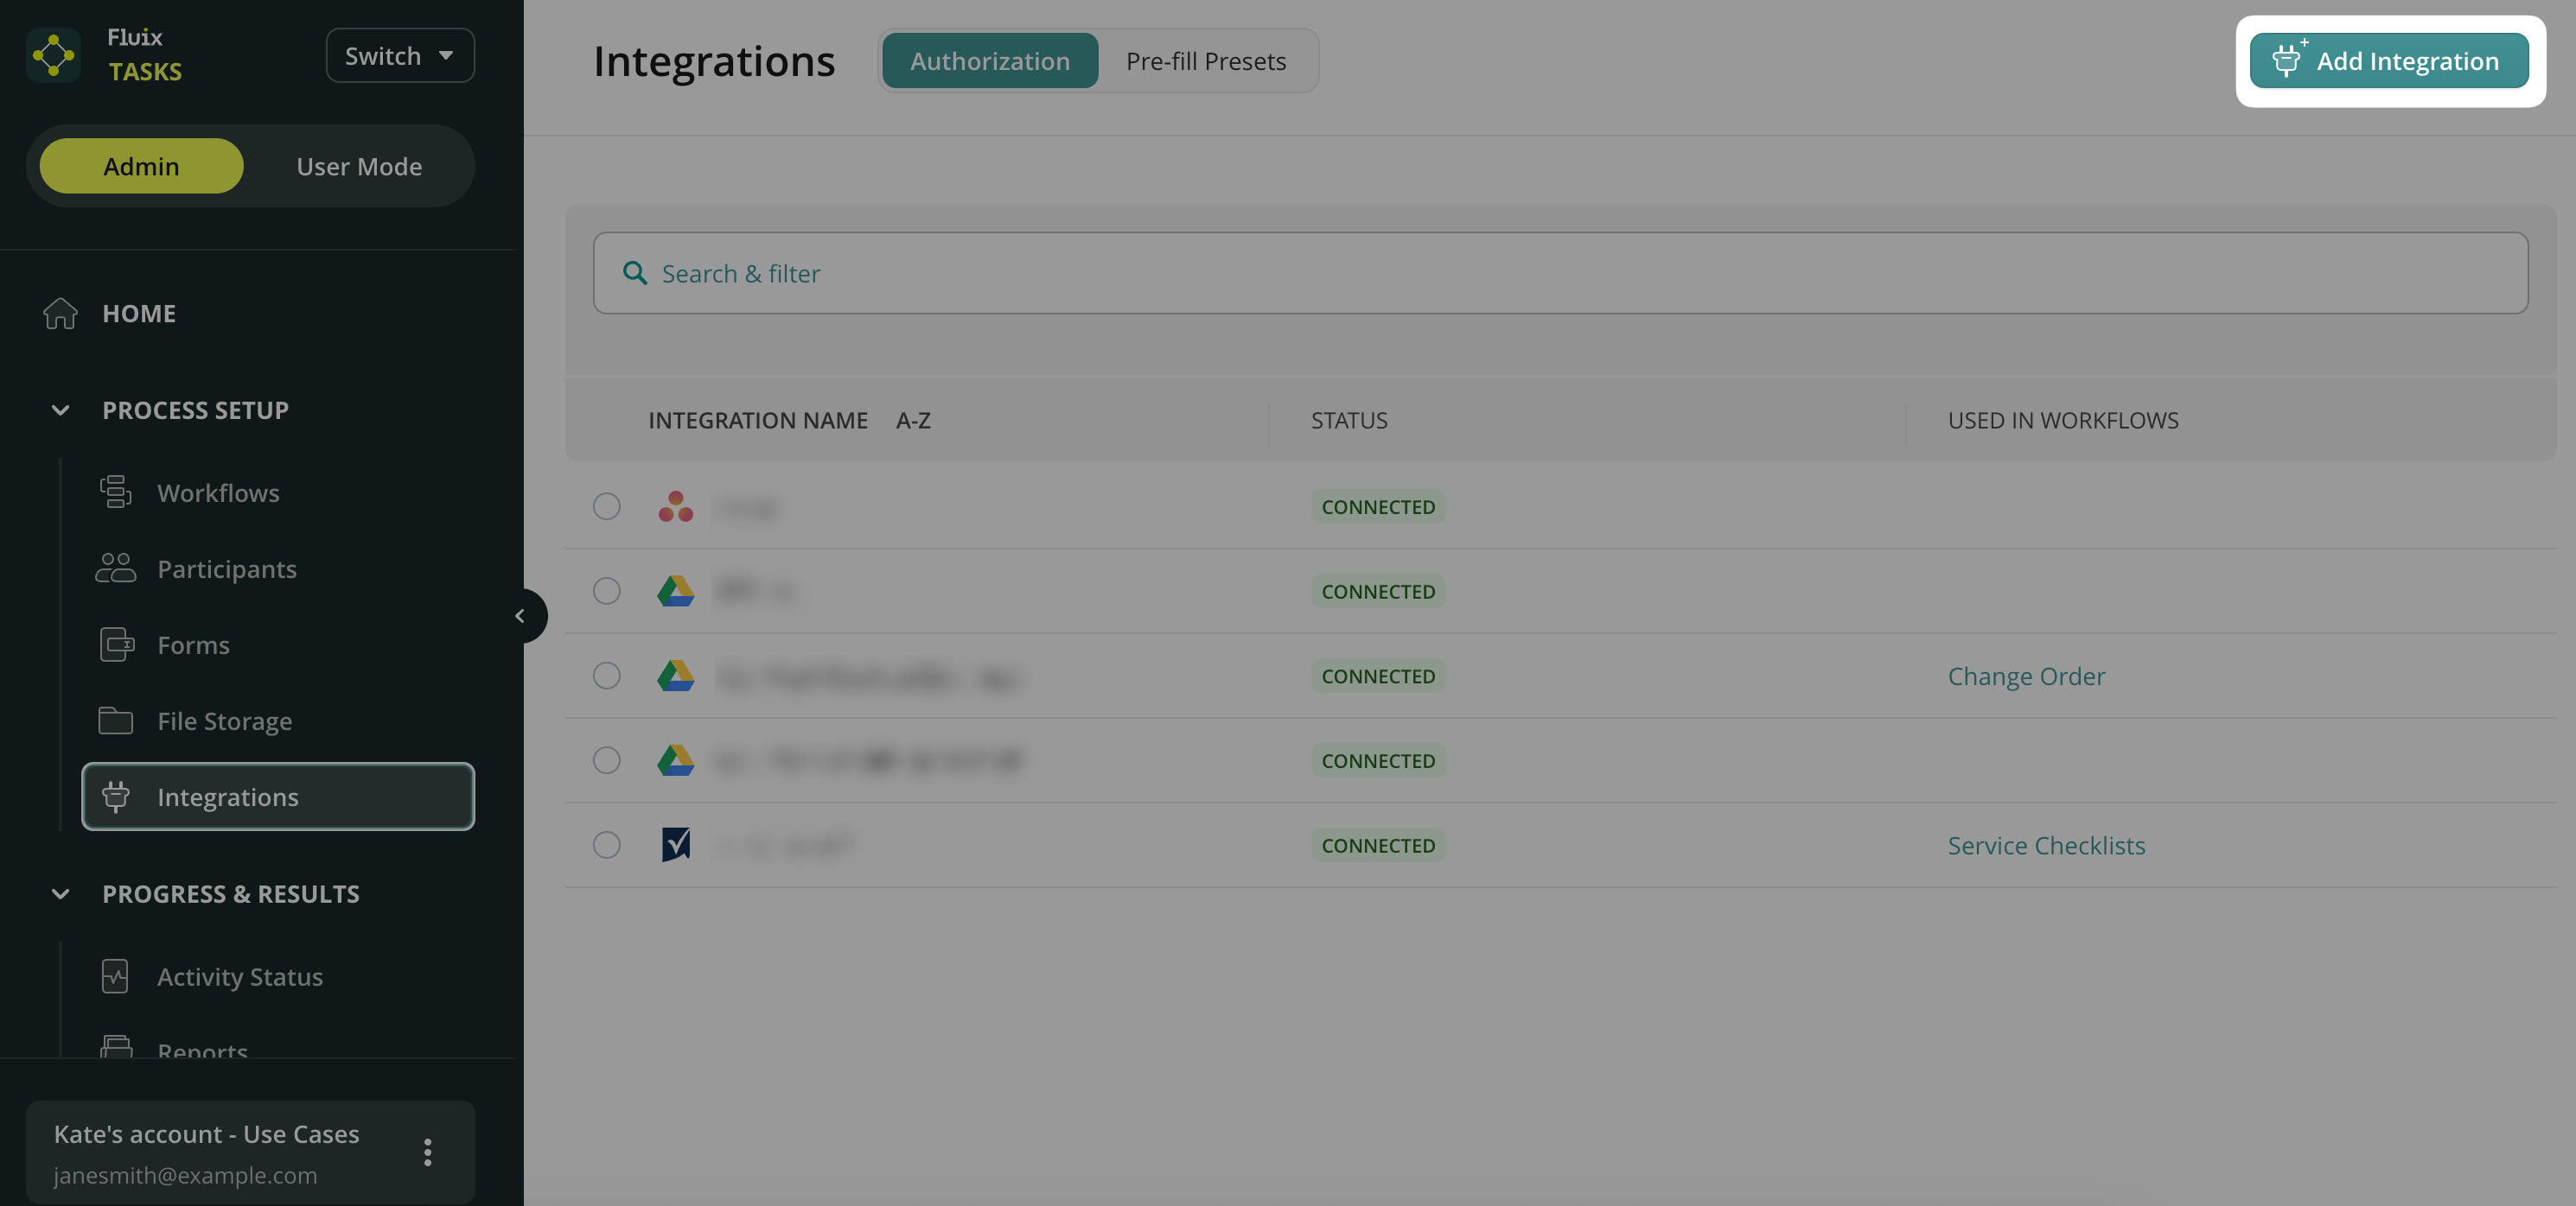The height and width of the screenshot is (1206, 2576).
Task: Open the Change Order workflow link
Action: (2025, 676)
